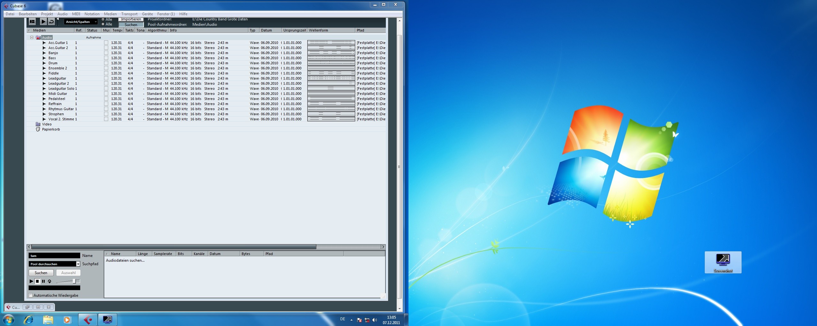Open the Bearbeiten menu
This screenshot has height=326, width=817.
[x=27, y=14]
